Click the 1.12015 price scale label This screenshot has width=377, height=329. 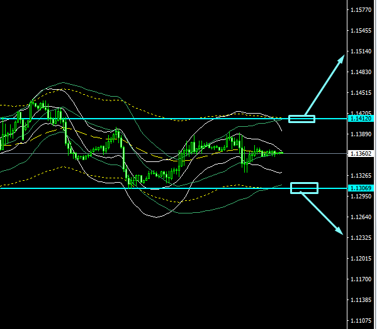click(x=361, y=259)
